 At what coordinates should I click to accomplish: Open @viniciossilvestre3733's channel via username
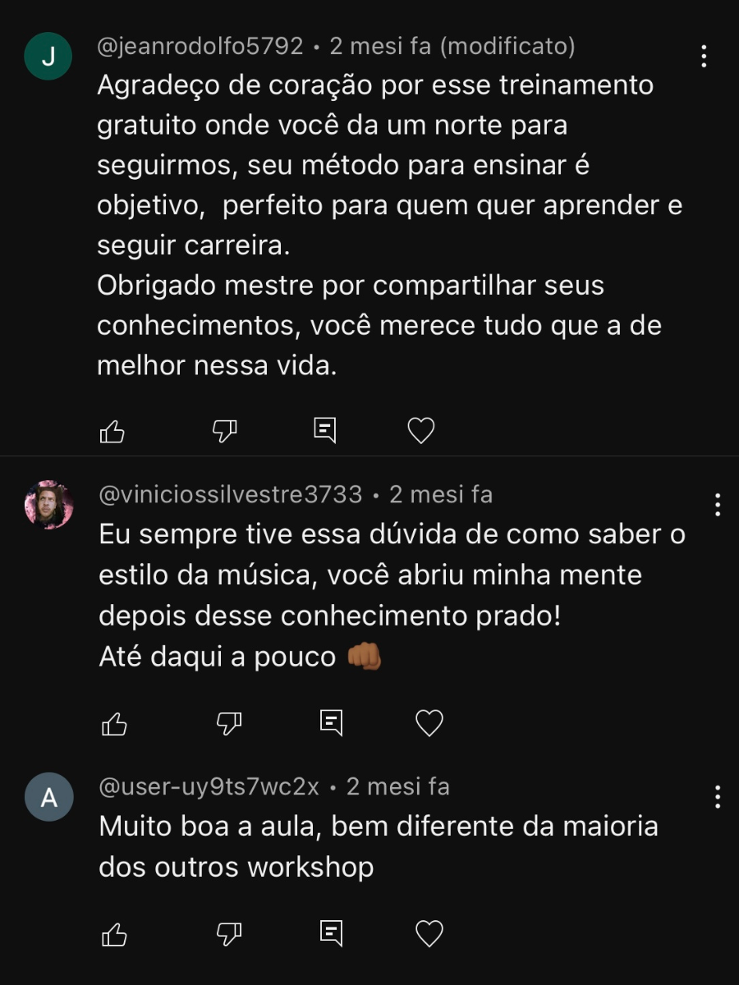coord(231,494)
